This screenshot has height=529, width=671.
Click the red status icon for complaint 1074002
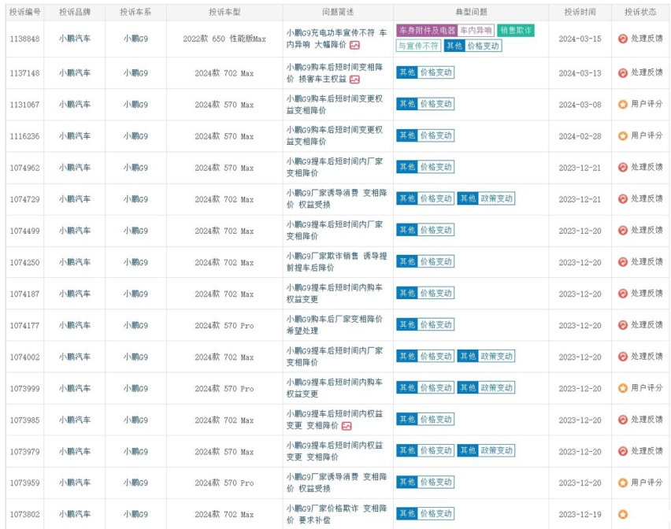[x=623, y=357]
